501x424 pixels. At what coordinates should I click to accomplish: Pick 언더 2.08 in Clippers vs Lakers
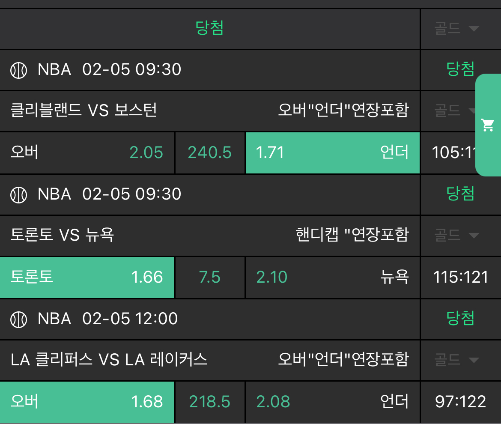coord(332,402)
